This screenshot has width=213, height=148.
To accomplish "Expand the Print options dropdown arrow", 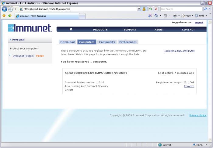I will [x=179, y=16].
